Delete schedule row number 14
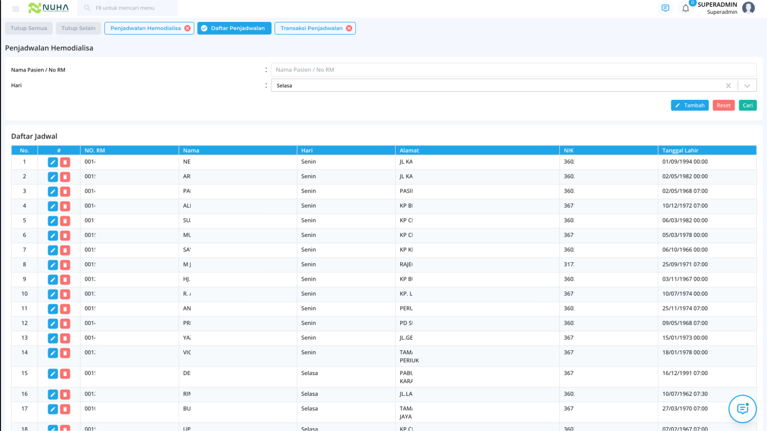 (65, 353)
